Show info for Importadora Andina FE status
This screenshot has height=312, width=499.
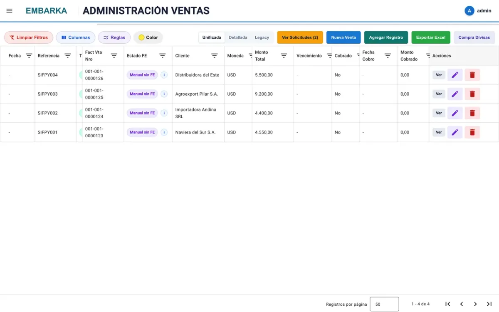point(164,113)
